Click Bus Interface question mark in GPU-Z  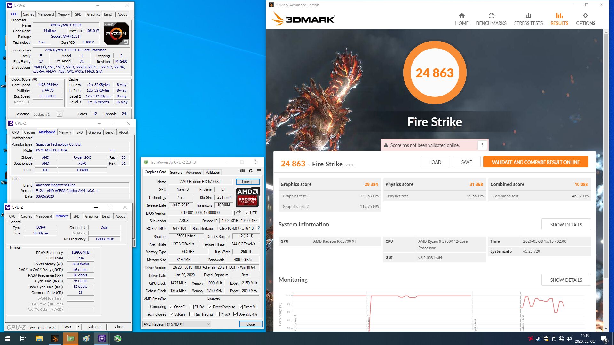(x=259, y=228)
